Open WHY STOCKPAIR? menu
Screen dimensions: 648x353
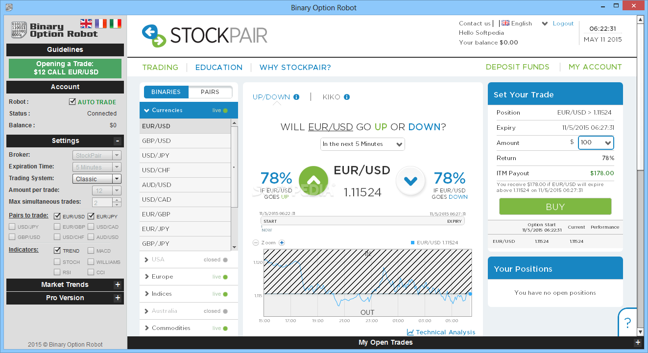pos(295,68)
